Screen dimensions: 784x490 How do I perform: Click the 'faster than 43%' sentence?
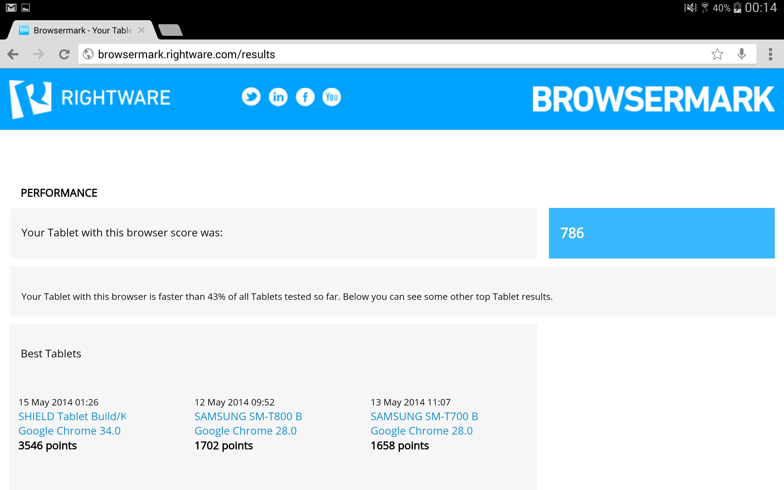tap(287, 296)
